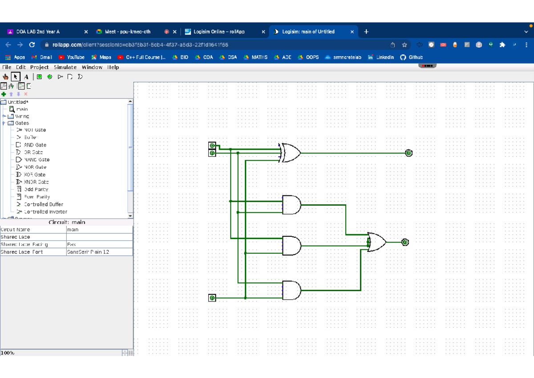This screenshot has height=378, width=534.
Task: Toggle the bottom input pin state
Action: pyautogui.click(x=212, y=297)
